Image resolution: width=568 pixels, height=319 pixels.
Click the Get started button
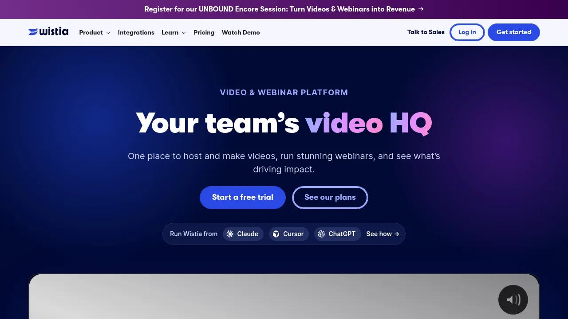514,32
